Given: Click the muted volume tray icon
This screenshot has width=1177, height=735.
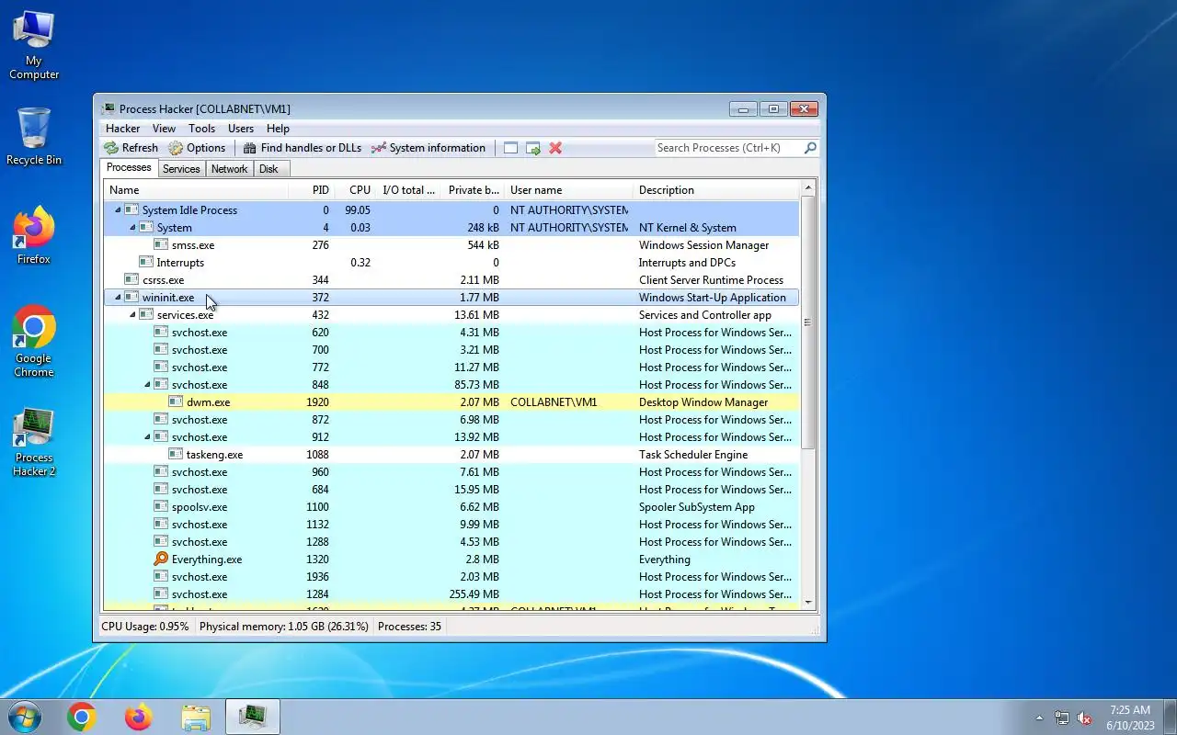Looking at the screenshot, I should (x=1084, y=718).
